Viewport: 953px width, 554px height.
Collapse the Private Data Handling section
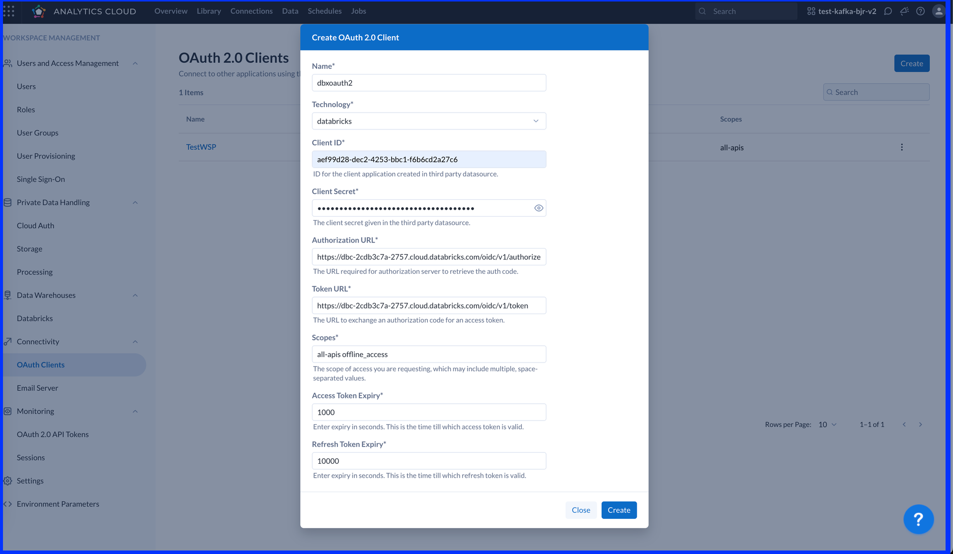pyautogui.click(x=135, y=202)
